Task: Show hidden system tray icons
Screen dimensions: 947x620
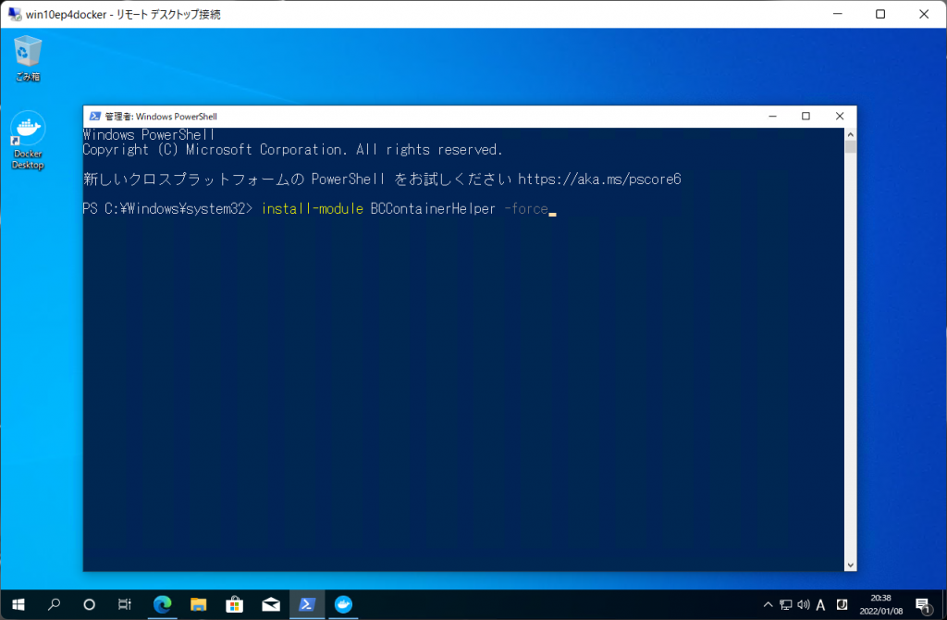Action: point(768,604)
